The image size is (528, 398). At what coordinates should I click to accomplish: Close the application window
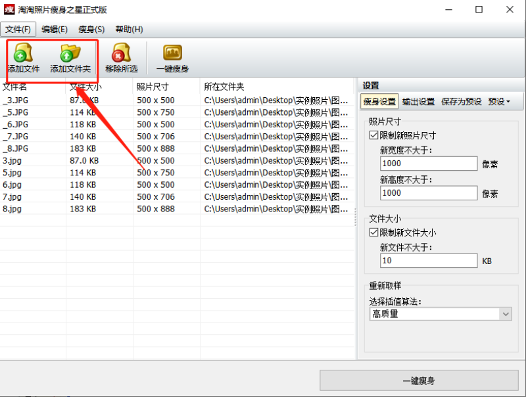coord(510,10)
